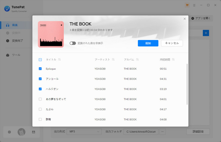Image resolution: width=221 pixels, height=142 pixels.
Task: Click duration 04:08 cell
Action: (x=163, y=120)
